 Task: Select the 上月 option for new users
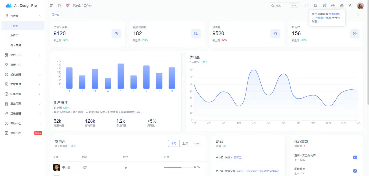pos(185,144)
